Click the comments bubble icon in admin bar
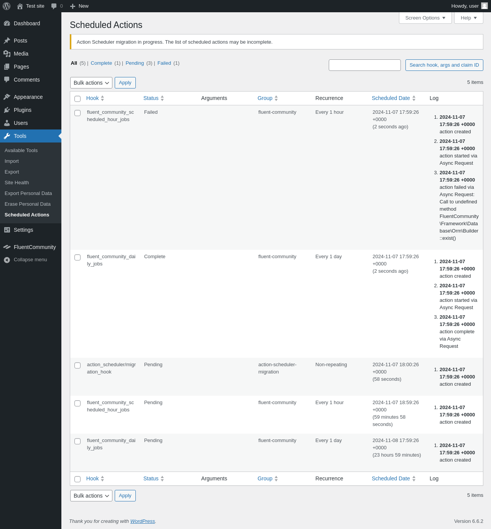The image size is (491, 529). [x=54, y=6]
